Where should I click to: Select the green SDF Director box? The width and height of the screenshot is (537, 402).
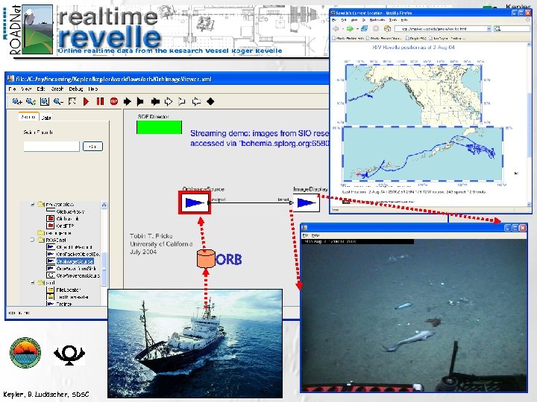160,127
